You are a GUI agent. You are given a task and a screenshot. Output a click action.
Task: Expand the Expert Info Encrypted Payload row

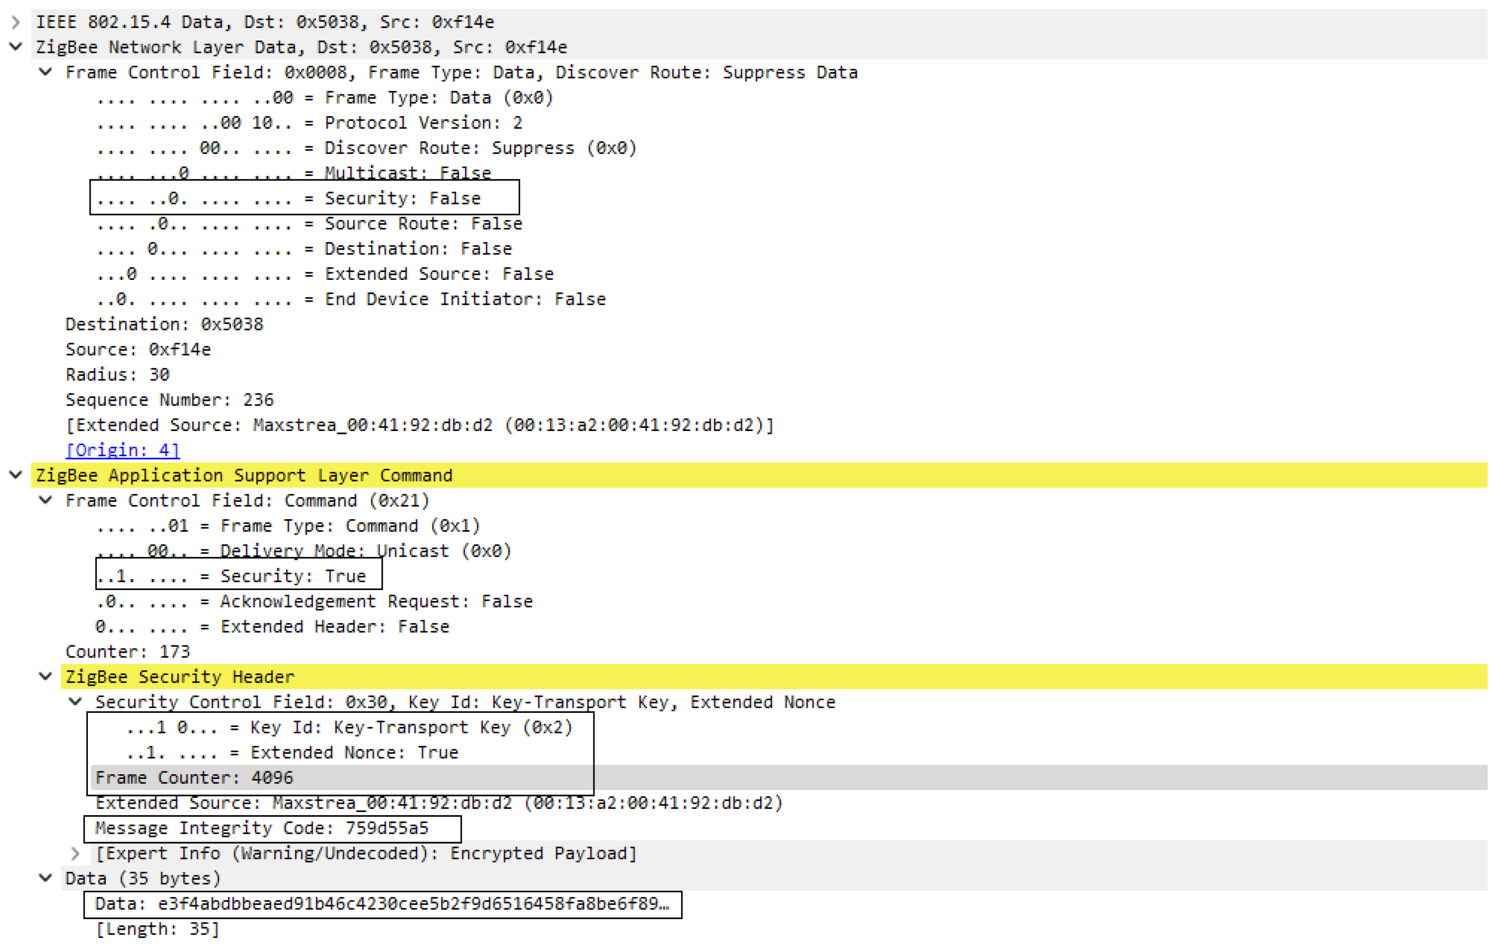(x=75, y=853)
